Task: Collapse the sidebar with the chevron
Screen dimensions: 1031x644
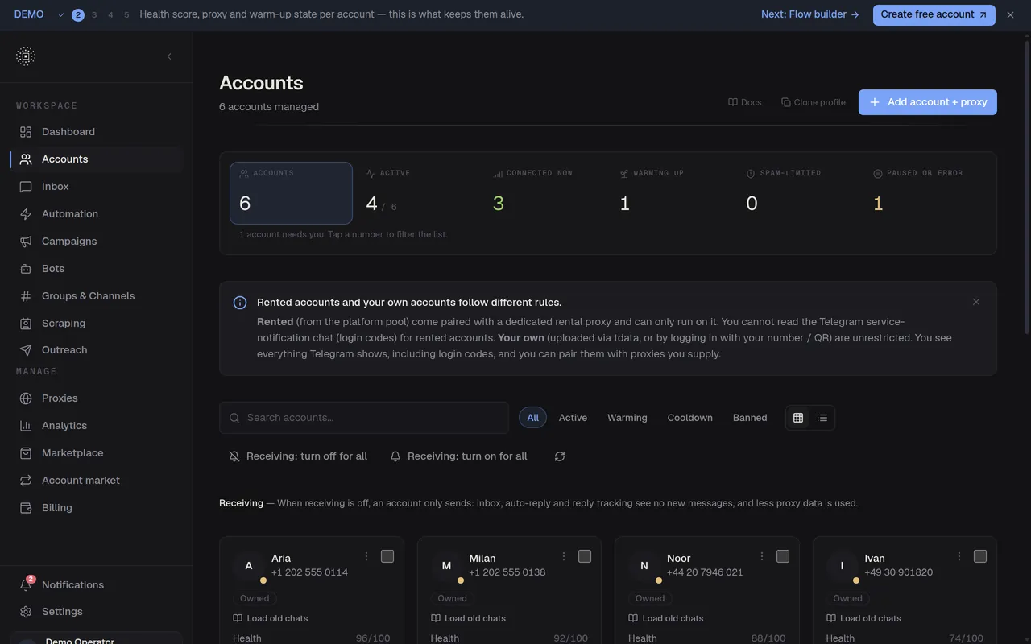Action: click(169, 56)
